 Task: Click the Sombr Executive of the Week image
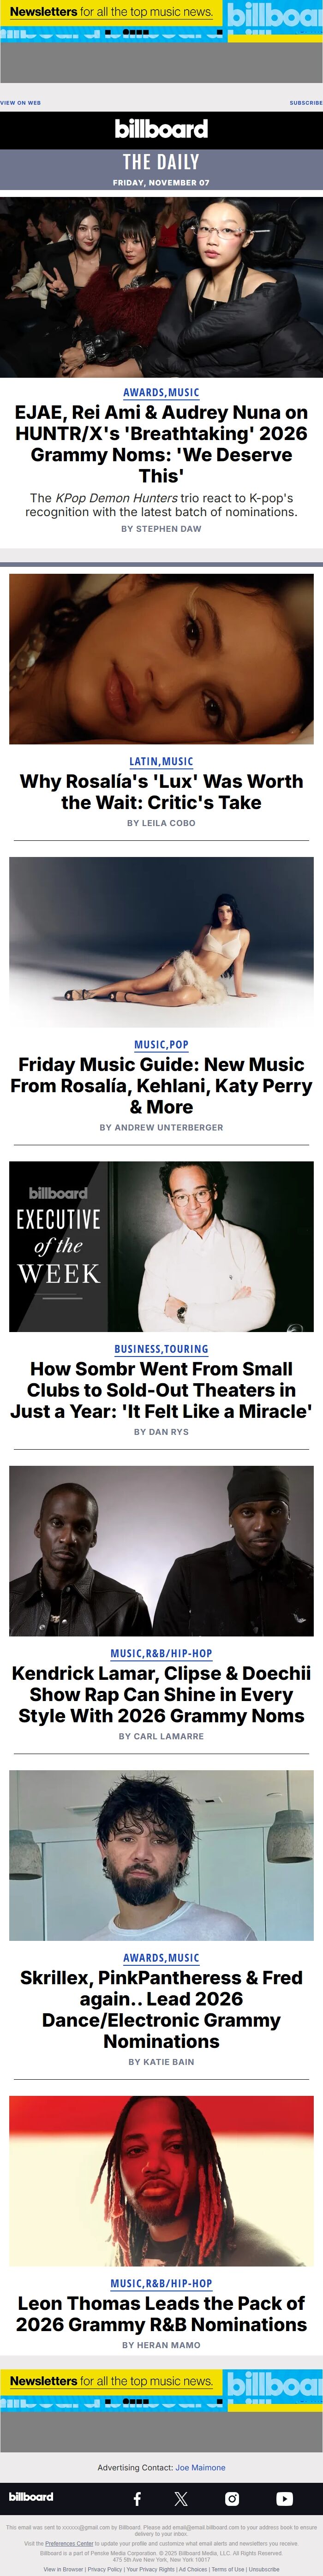click(161, 1246)
